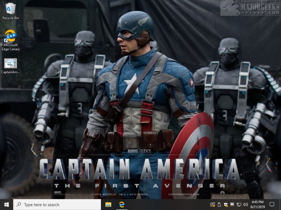Open Edge Canary from the taskbar
281x210 pixels.
point(122,205)
